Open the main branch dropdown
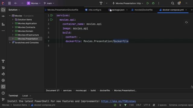The height and width of the screenshot is (108, 193). click(x=49, y=3)
